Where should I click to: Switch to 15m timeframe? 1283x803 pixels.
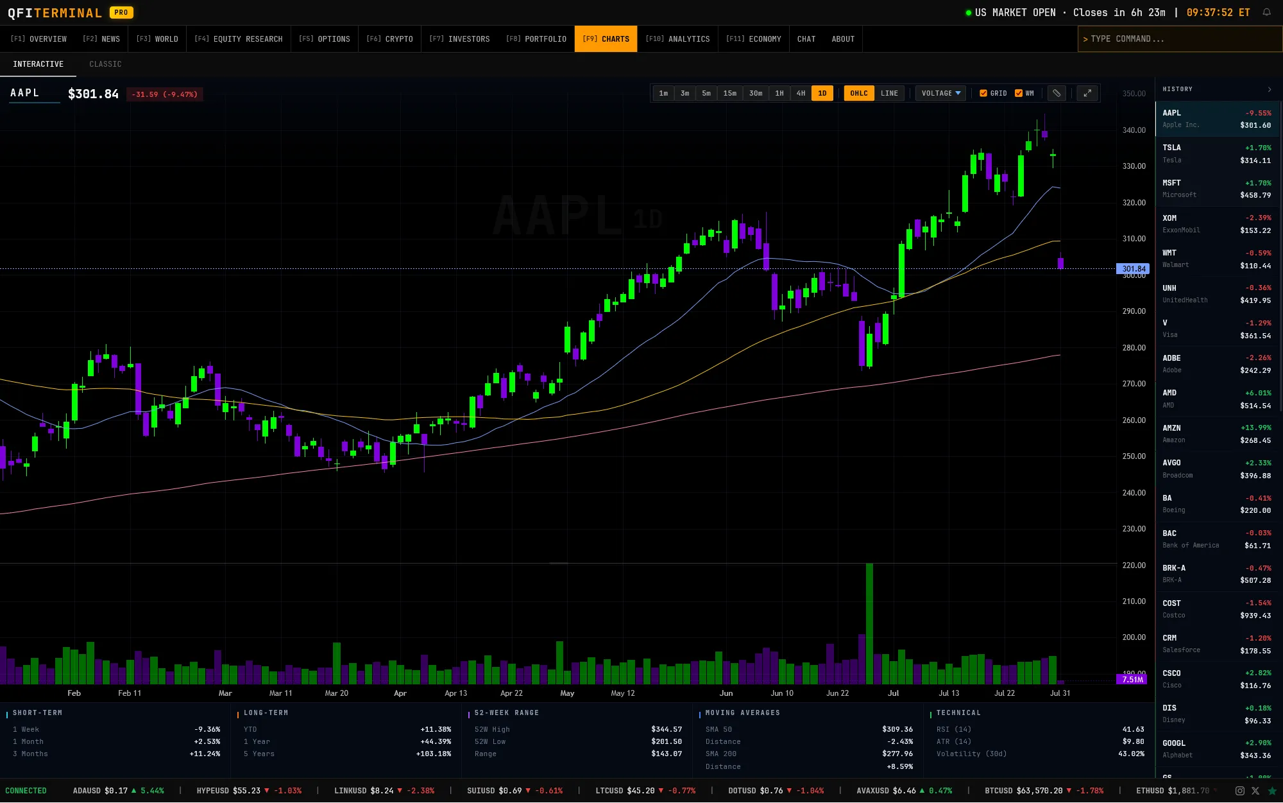coord(730,93)
